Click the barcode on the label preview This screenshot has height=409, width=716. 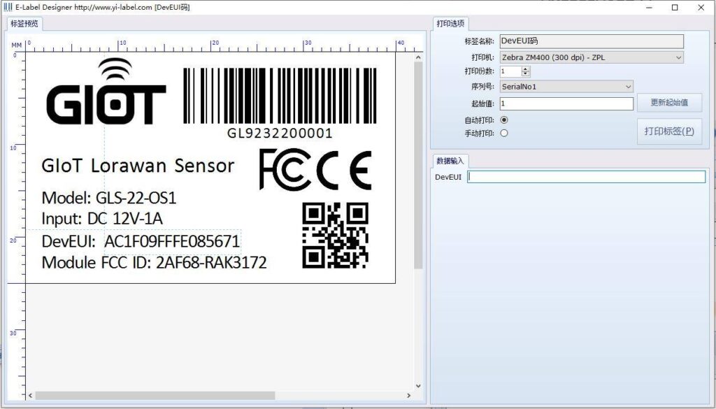click(280, 96)
